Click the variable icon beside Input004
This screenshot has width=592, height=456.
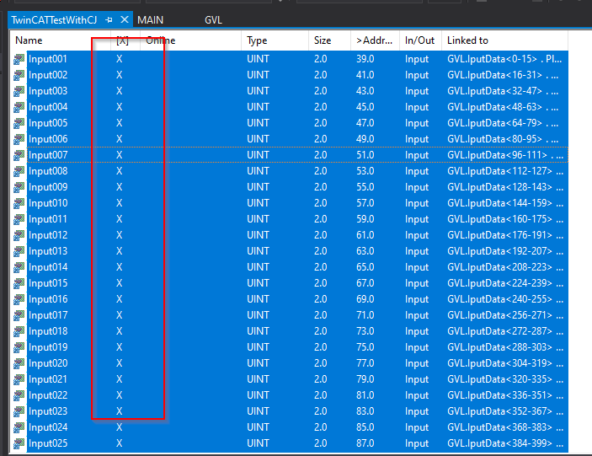[x=19, y=107]
